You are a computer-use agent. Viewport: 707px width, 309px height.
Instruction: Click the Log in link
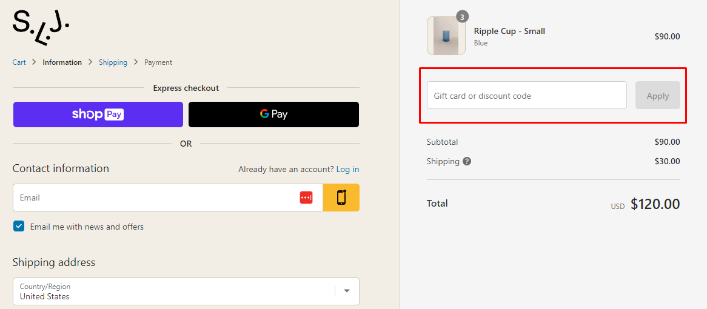(347, 170)
